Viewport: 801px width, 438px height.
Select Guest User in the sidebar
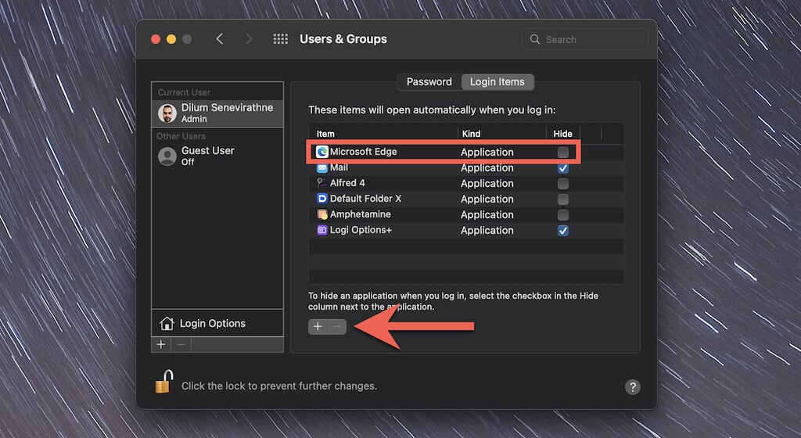(207, 156)
